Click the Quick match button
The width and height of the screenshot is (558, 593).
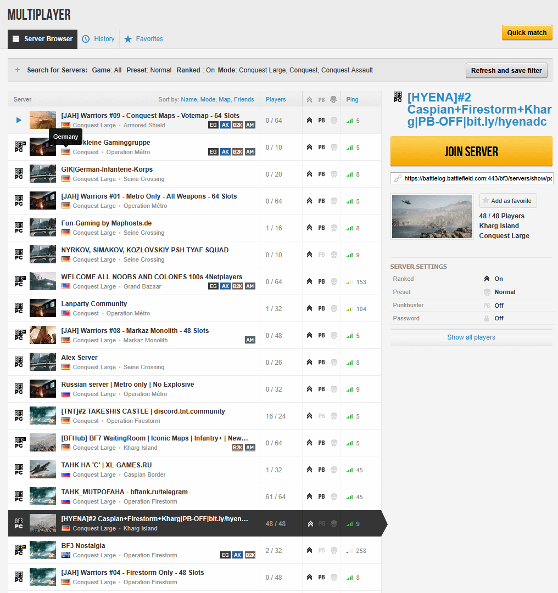527,32
